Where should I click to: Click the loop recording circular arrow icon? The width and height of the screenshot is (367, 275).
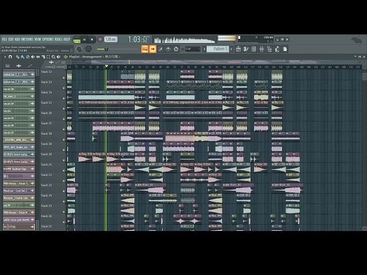click(176, 49)
